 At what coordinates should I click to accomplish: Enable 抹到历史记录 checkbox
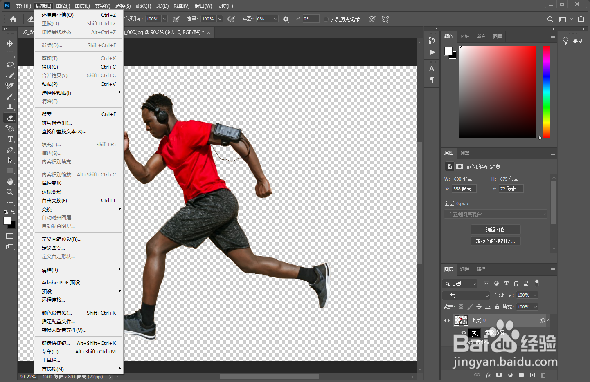[326, 19]
